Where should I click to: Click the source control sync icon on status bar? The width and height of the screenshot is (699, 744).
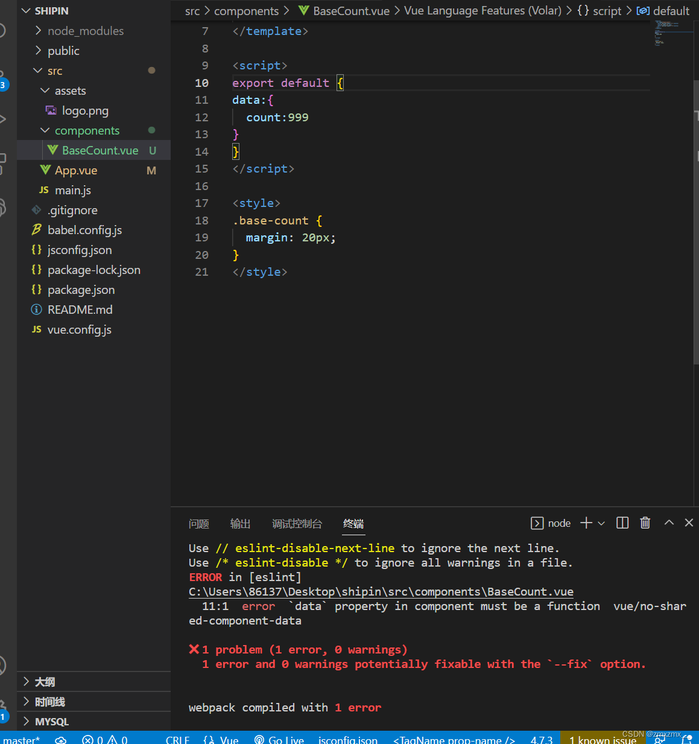60,739
